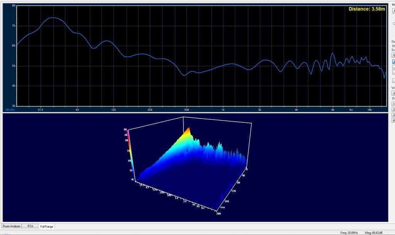The image size is (395, 235).
Task: Click the orange peak of the 3D waterfall plot
Action: (188, 130)
